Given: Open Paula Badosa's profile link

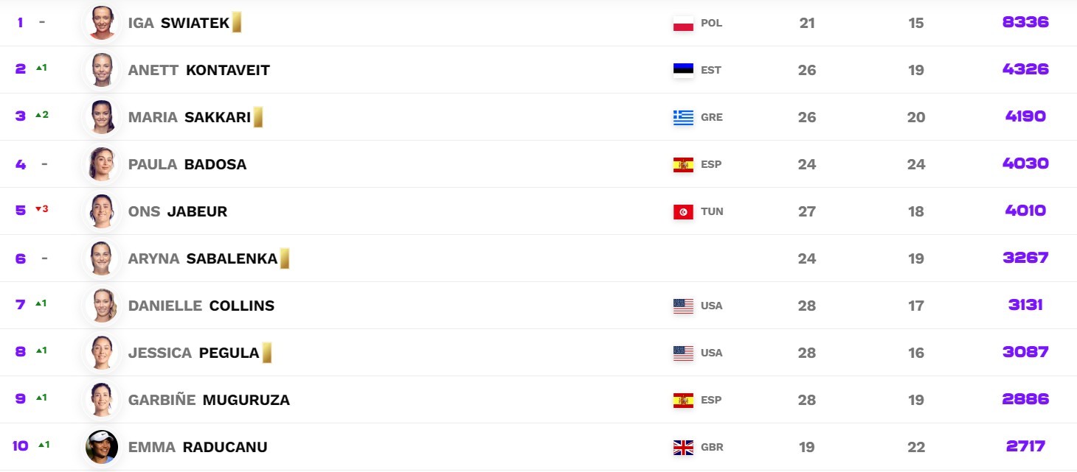Looking at the screenshot, I should coord(187,164).
